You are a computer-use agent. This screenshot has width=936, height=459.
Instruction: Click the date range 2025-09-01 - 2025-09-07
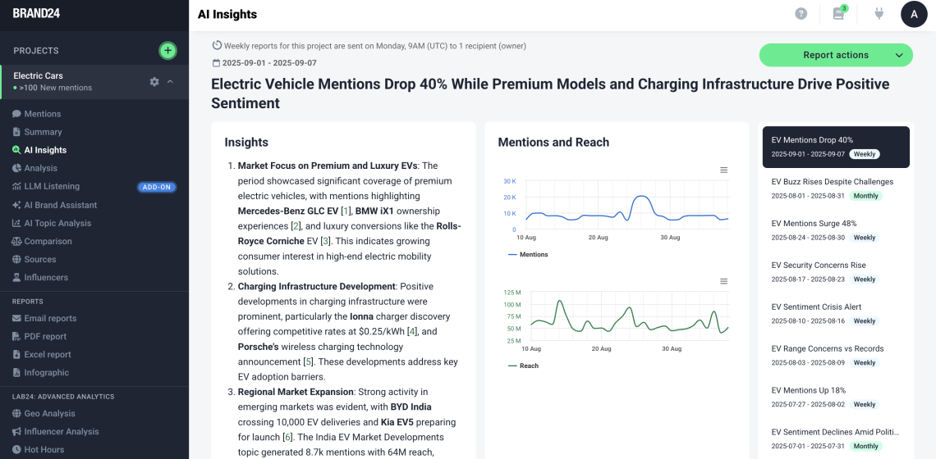point(269,62)
